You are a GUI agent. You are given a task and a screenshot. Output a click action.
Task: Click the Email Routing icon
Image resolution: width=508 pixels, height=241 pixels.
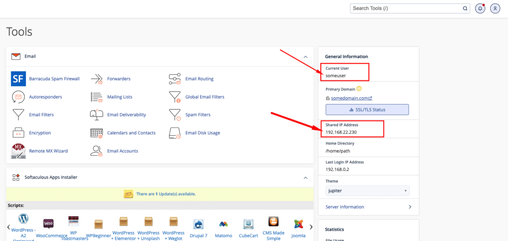175,79
